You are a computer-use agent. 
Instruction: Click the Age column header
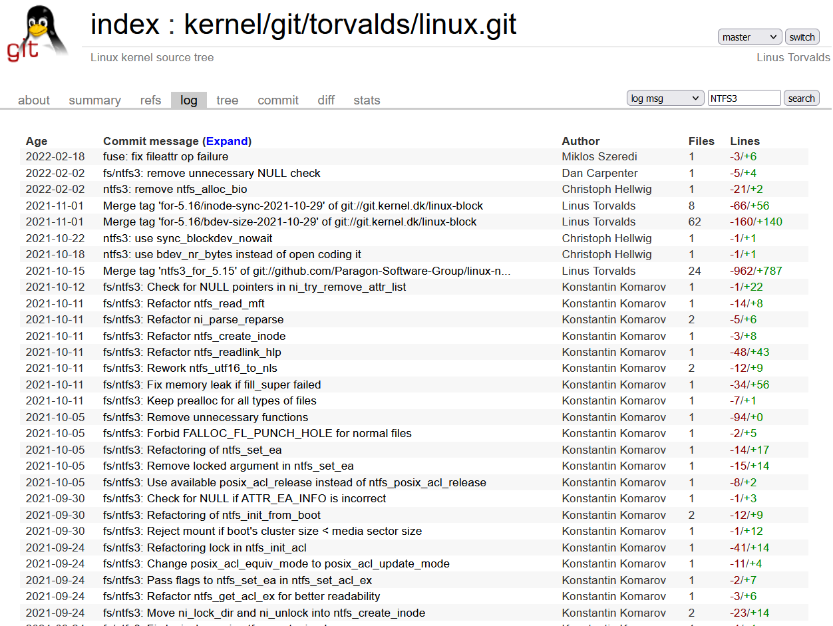click(37, 141)
